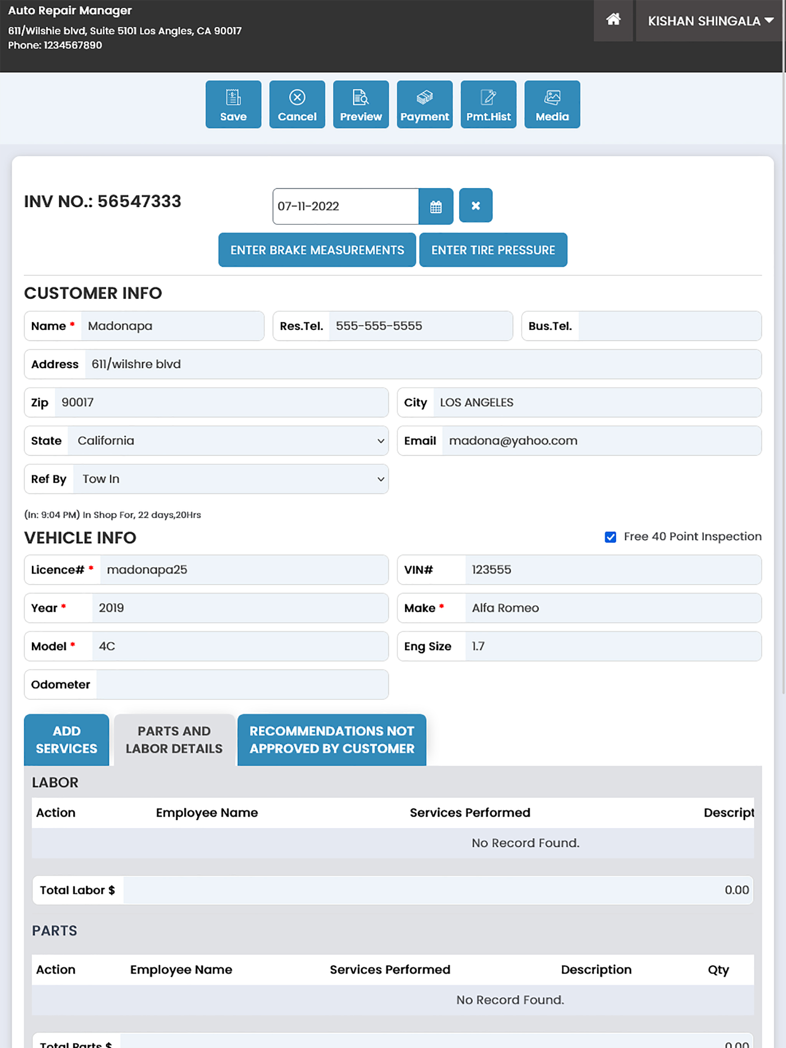Image resolution: width=786 pixels, height=1048 pixels.
Task: Click Parts table Employee Name header
Action: point(181,970)
